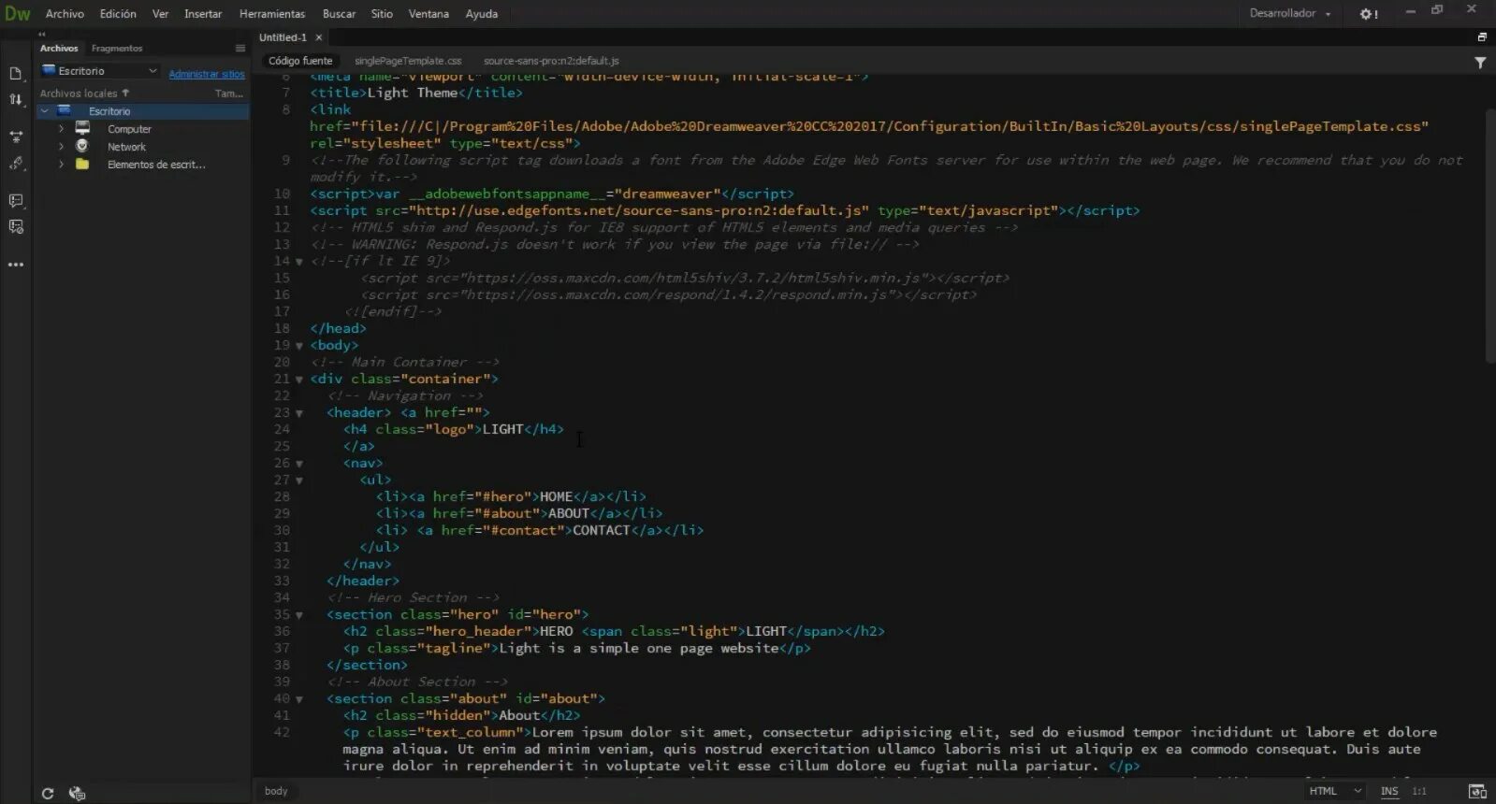This screenshot has width=1496, height=804.
Task: Collapse hero section fold at line 35
Action: point(299,615)
